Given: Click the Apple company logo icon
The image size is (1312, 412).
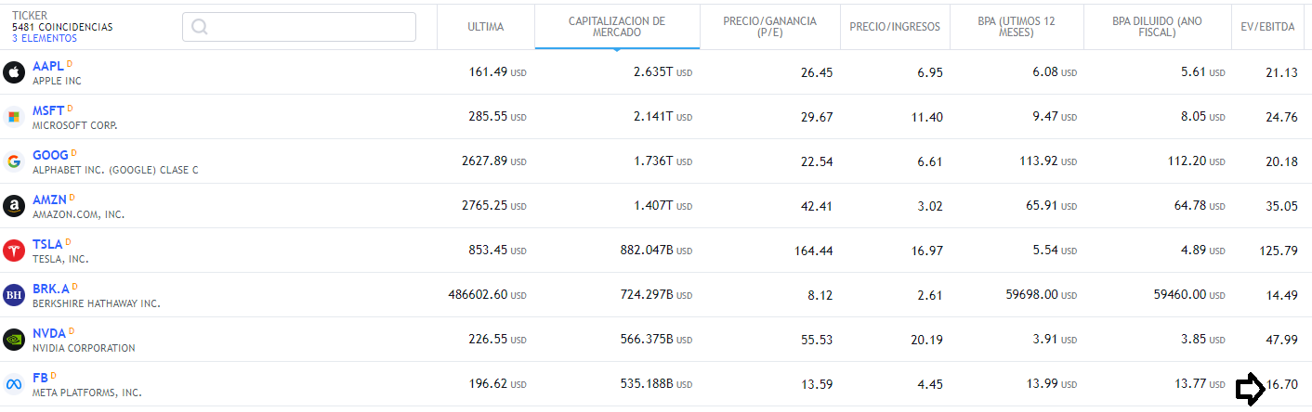Looking at the screenshot, I should click(x=14, y=72).
